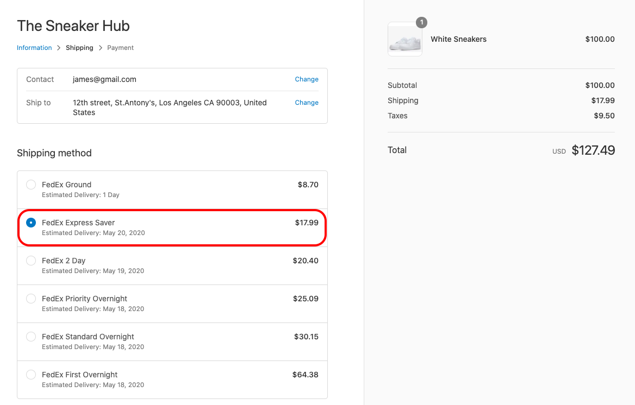
Task: Click the chevron before Payment breadcrumb
Action: (101, 48)
